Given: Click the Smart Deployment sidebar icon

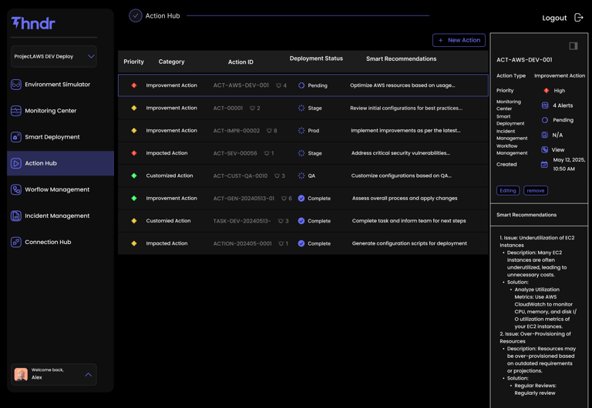Looking at the screenshot, I should (16, 137).
